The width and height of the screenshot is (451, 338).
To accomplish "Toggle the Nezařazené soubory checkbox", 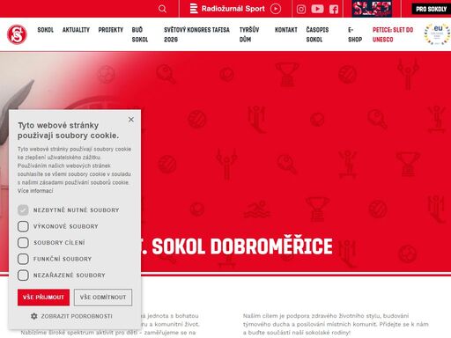I will click(x=23, y=276).
